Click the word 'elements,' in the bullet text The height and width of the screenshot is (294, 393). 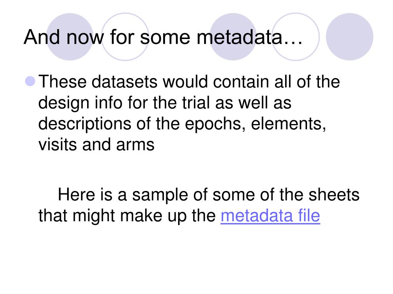289,124
